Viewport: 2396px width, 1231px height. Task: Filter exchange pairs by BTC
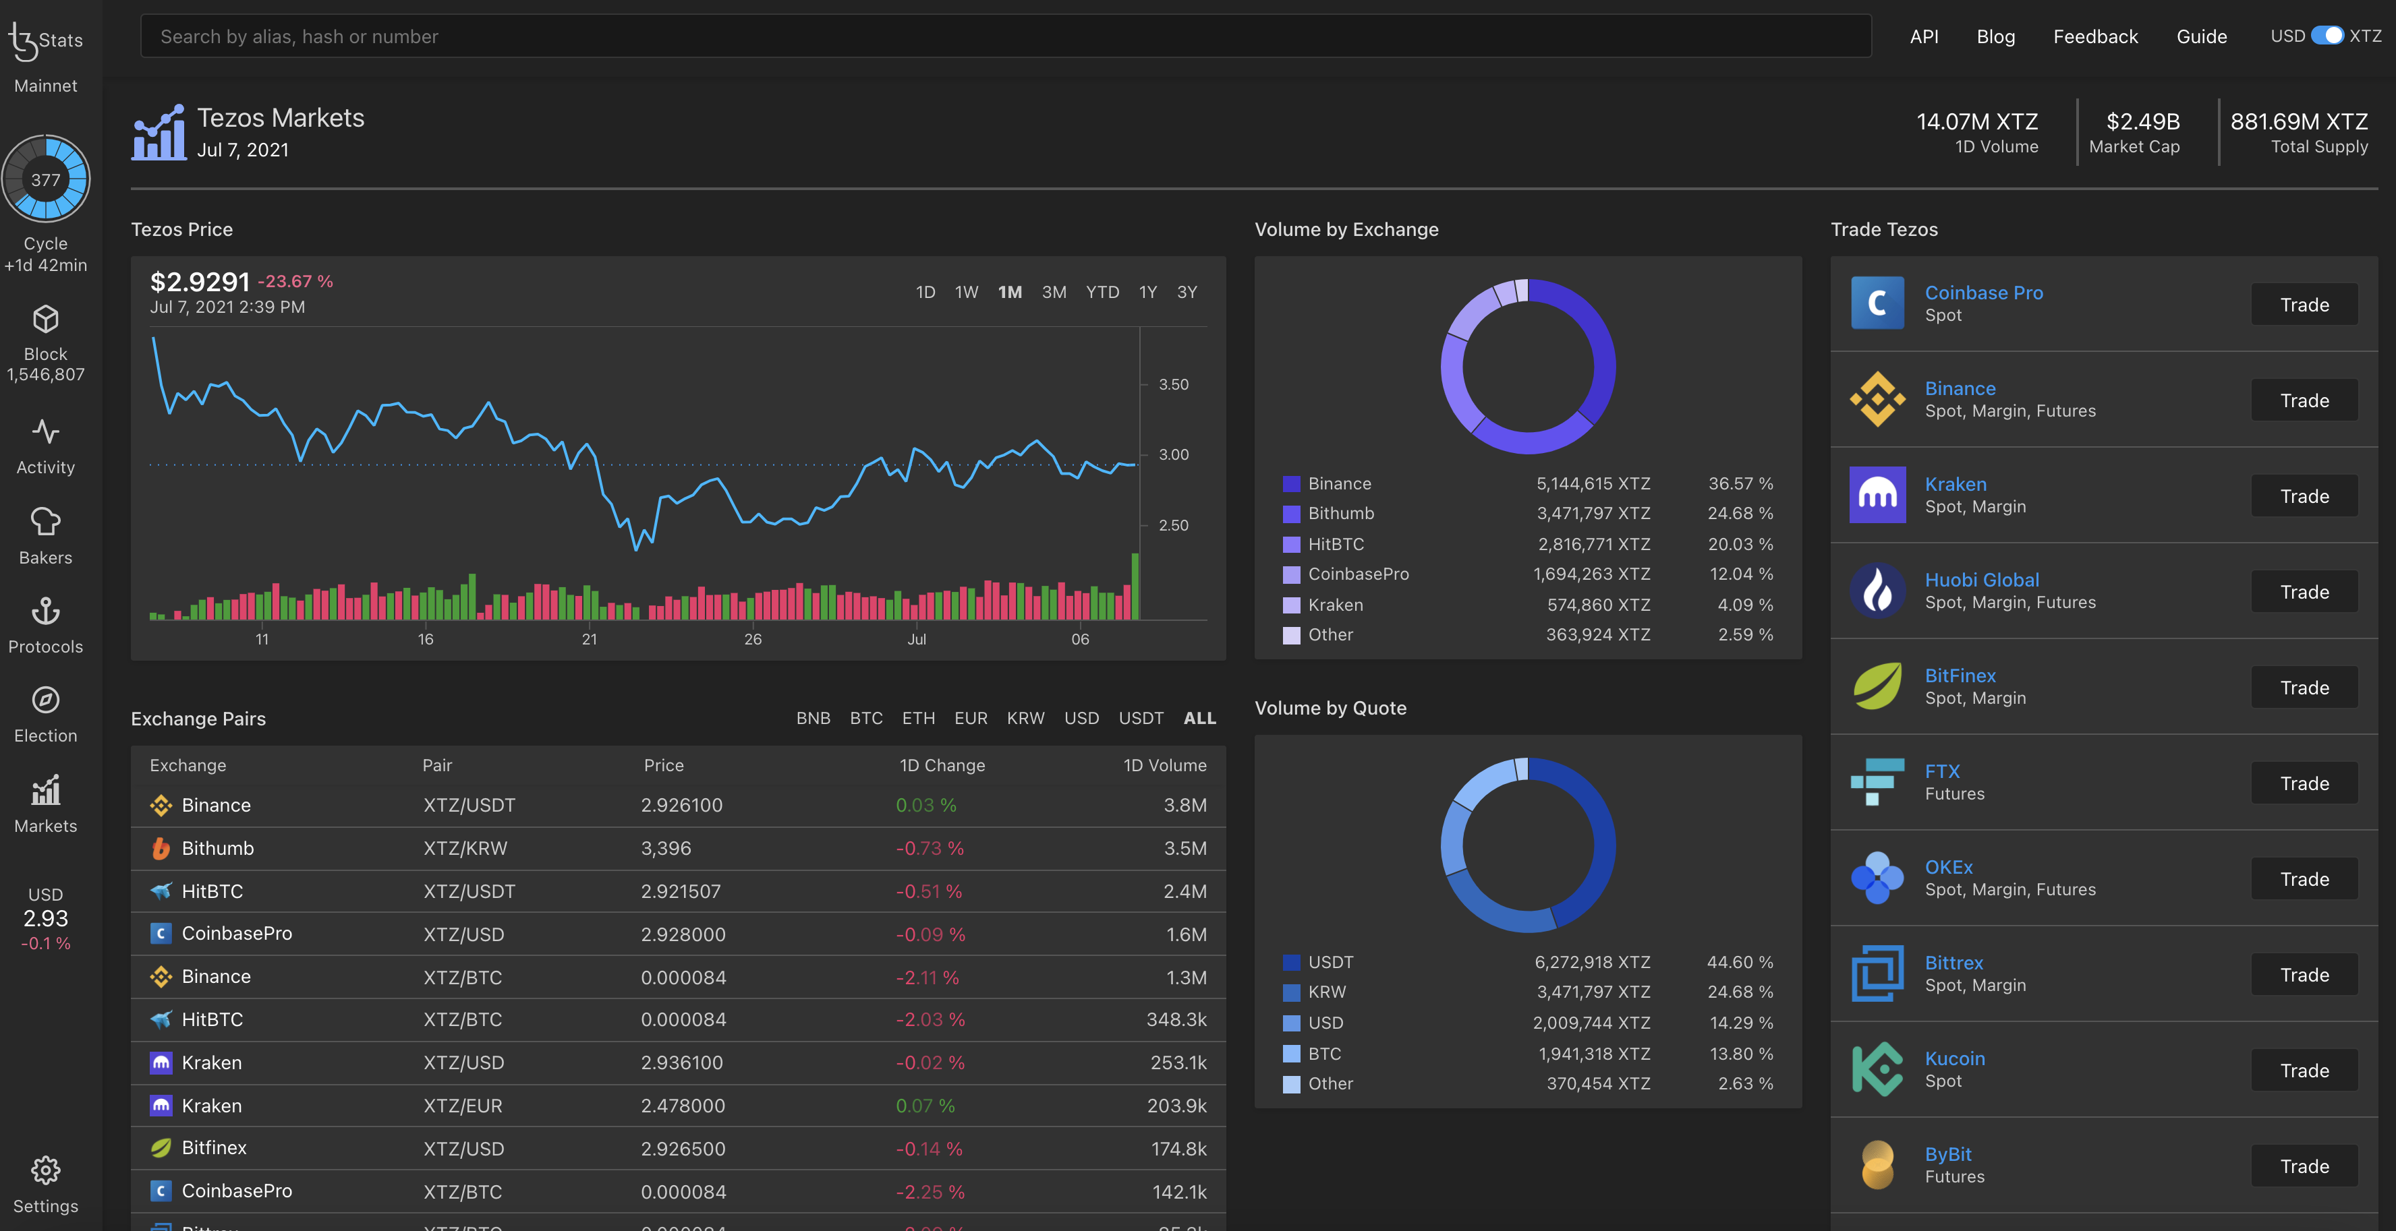pos(866,718)
